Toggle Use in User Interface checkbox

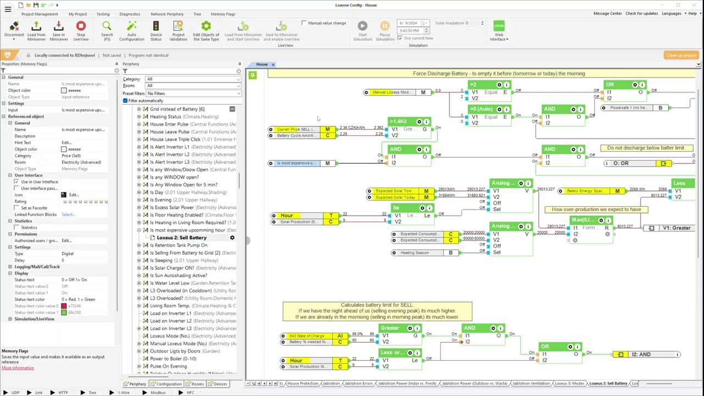17,182
